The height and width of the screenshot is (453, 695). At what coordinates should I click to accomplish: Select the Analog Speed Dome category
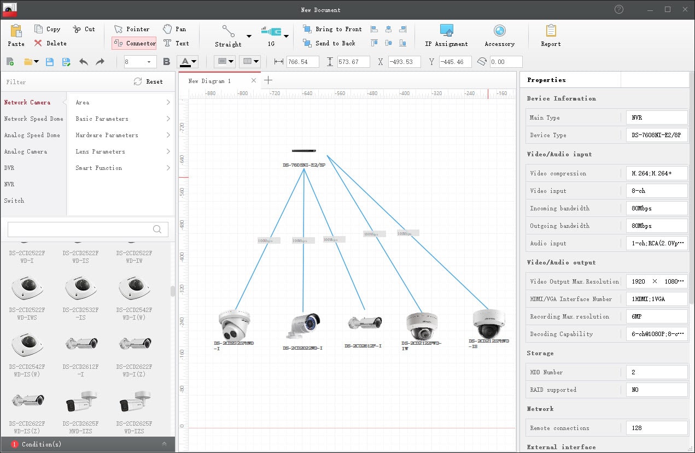pyautogui.click(x=32, y=135)
